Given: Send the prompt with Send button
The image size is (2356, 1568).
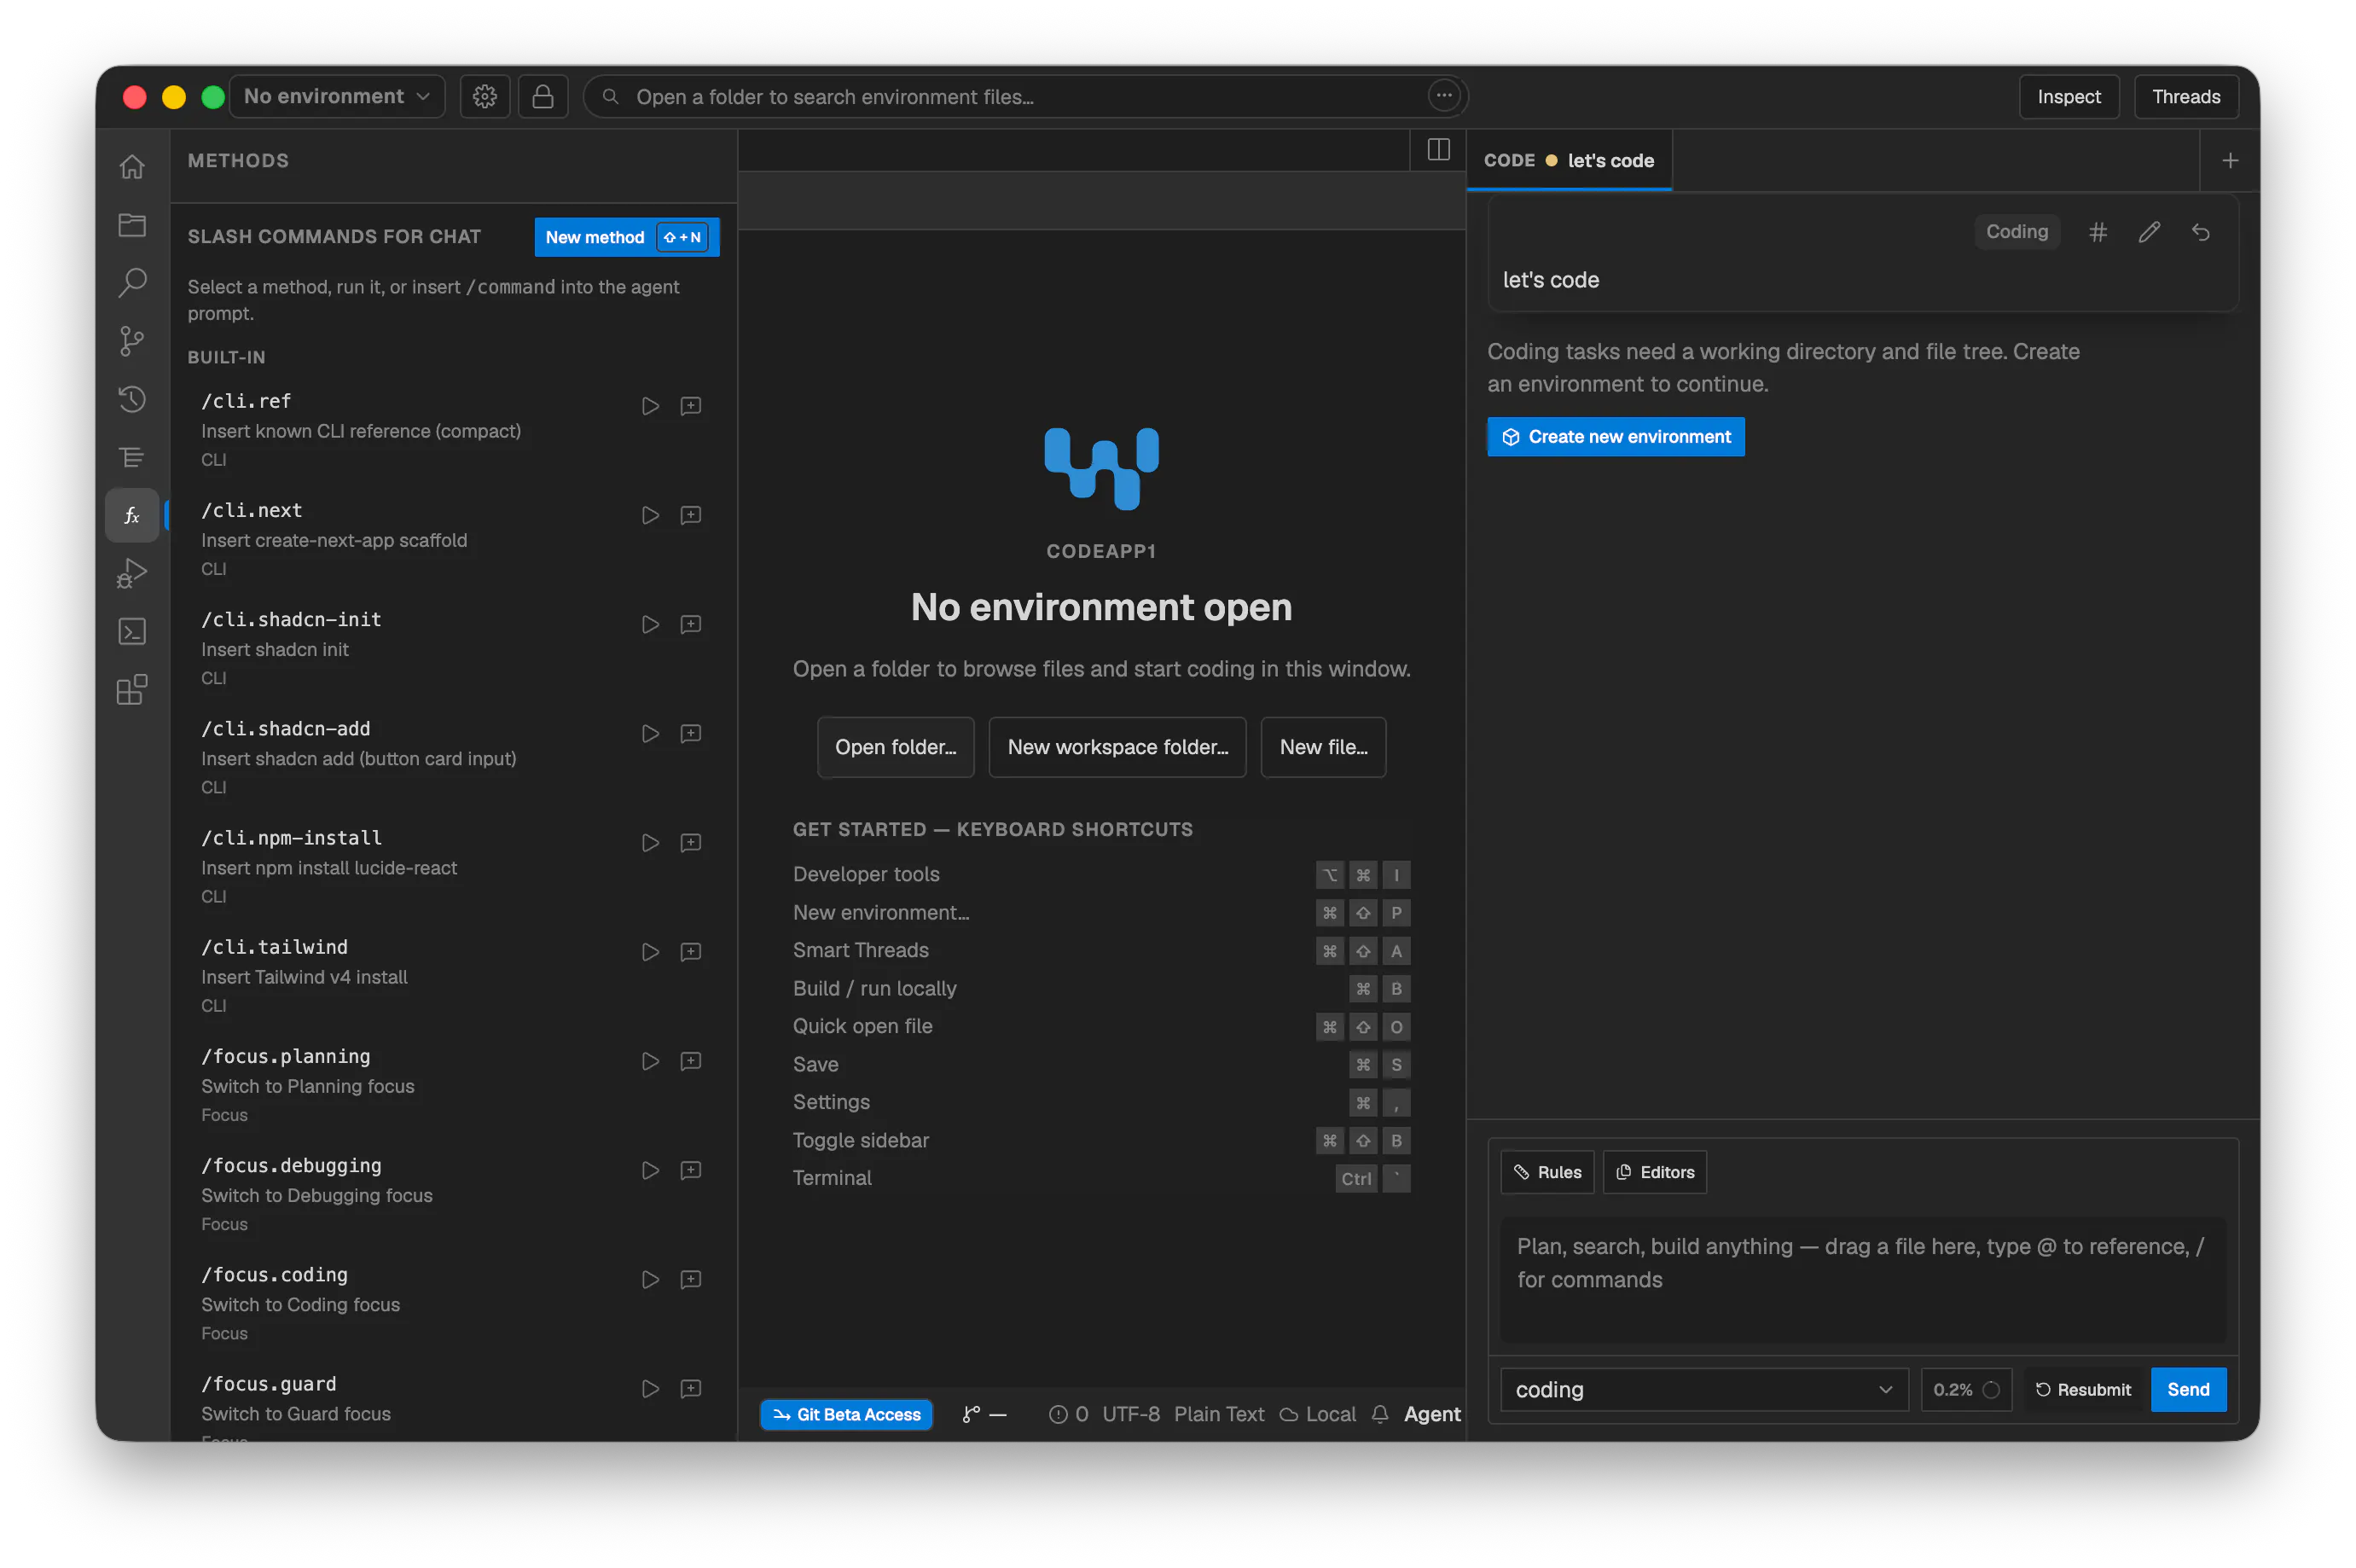Looking at the screenshot, I should coord(2187,1389).
